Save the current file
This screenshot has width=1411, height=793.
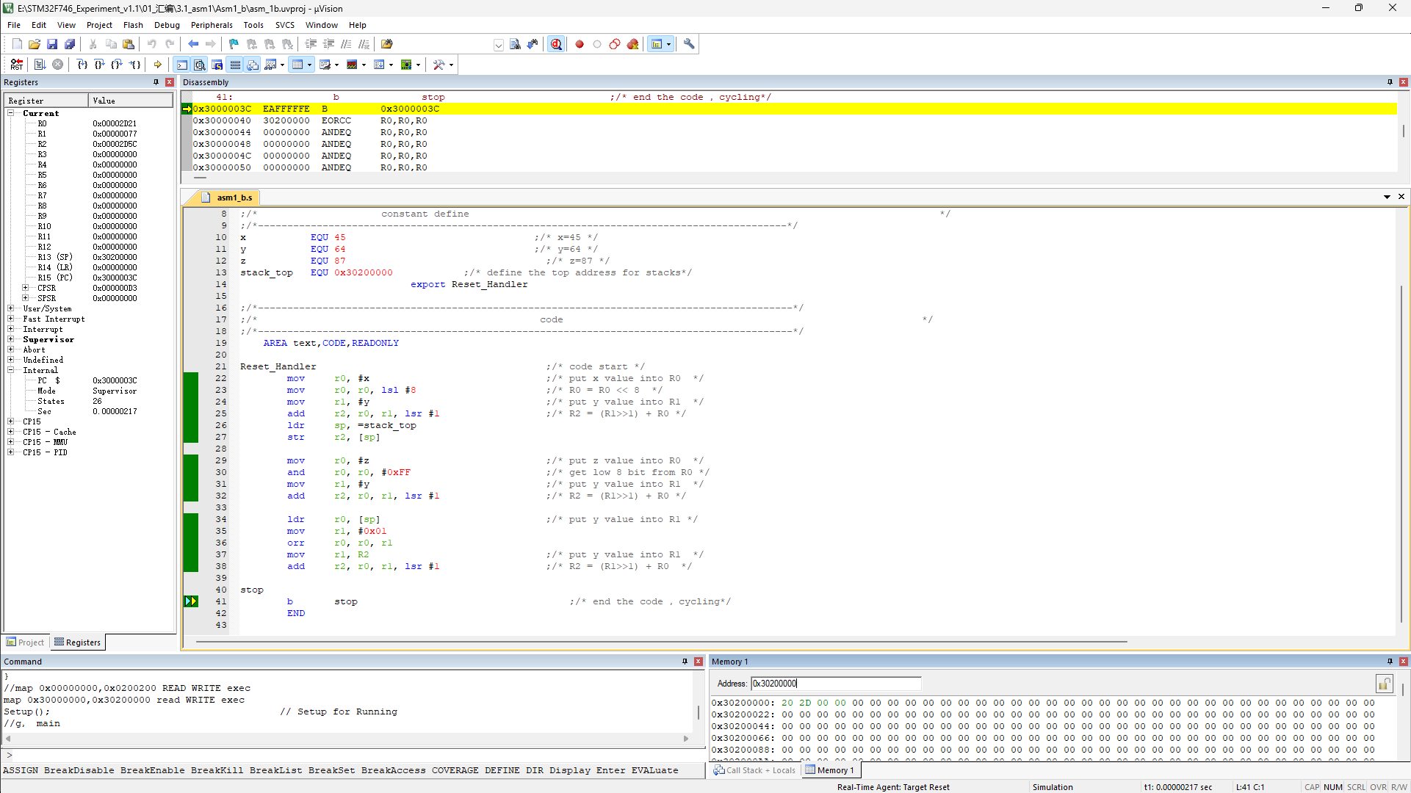pyautogui.click(x=52, y=44)
